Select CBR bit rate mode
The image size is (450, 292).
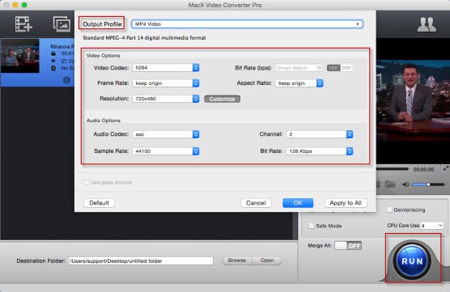pyautogui.click(x=346, y=68)
